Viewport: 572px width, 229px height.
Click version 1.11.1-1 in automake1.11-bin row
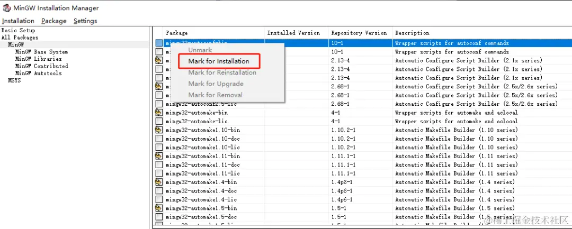point(343,156)
